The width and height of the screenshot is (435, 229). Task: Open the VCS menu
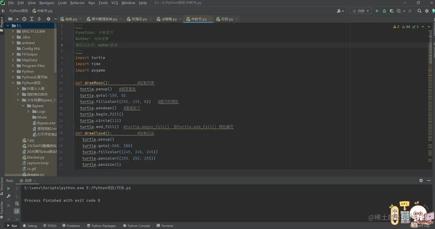pyautogui.click(x=115, y=3)
